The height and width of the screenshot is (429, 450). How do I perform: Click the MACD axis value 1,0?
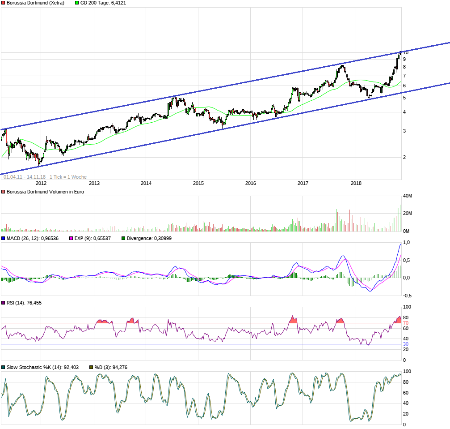pyautogui.click(x=406, y=242)
